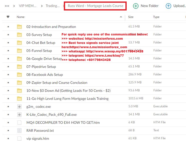This screenshot has width=186, height=141.
Task: Open folder 04-Chat Bot Setup
Action: tap(41, 43)
